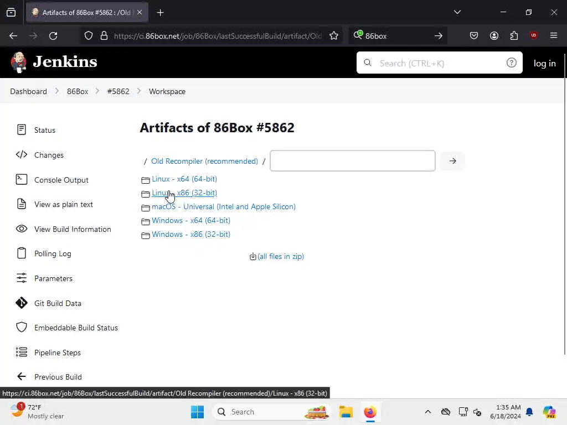Open the Windows Start menu
567x425 pixels.
[197, 412]
